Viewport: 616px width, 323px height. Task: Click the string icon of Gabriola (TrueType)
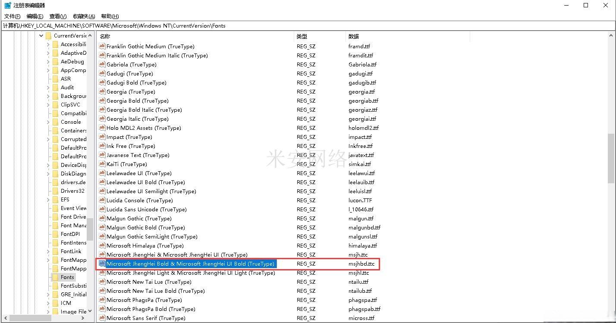(102, 64)
